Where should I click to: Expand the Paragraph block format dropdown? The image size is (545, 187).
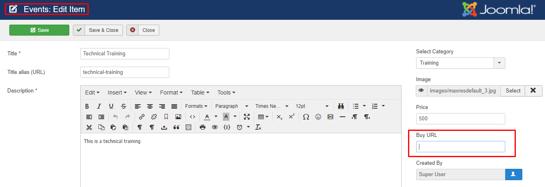pos(232,106)
